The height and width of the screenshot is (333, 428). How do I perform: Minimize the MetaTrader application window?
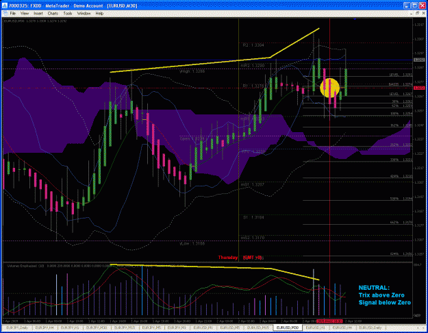click(407, 5)
